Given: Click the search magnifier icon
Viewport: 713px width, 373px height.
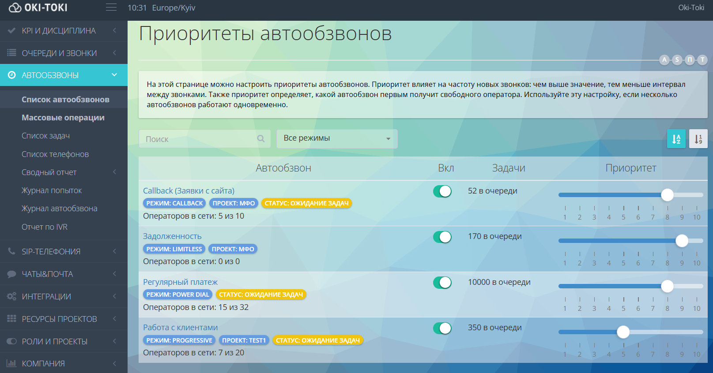Looking at the screenshot, I should [x=261, y=138].
